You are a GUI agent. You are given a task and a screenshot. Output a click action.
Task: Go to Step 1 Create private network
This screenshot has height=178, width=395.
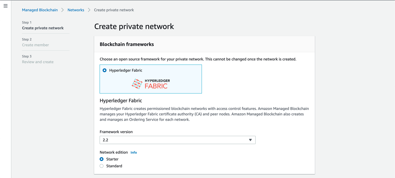[43, 28]
